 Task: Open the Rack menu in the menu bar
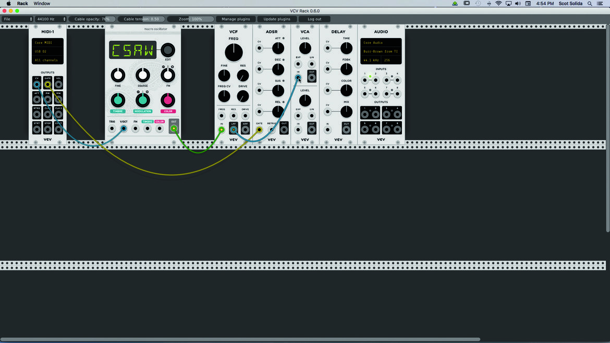[x=22, y=4]
